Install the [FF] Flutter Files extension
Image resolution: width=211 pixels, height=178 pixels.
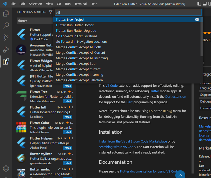67,86
